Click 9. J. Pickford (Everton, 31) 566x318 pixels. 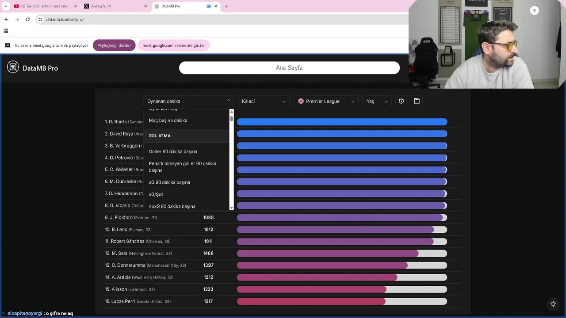click(131, 217)
